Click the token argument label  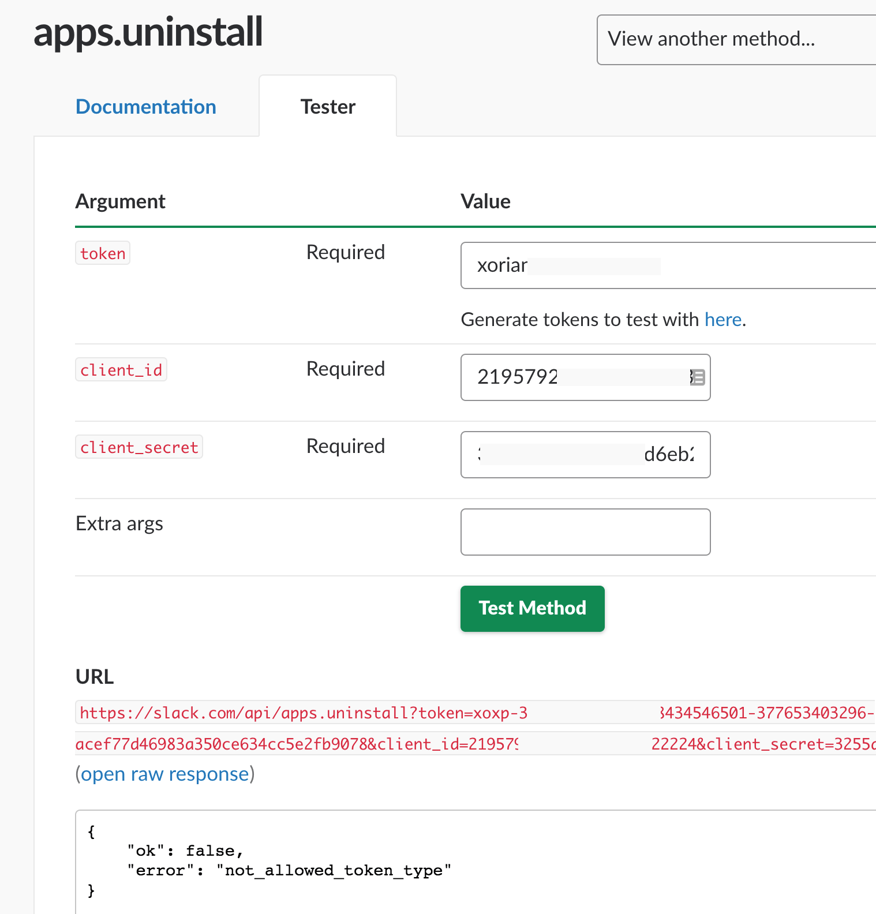(103, 253)
